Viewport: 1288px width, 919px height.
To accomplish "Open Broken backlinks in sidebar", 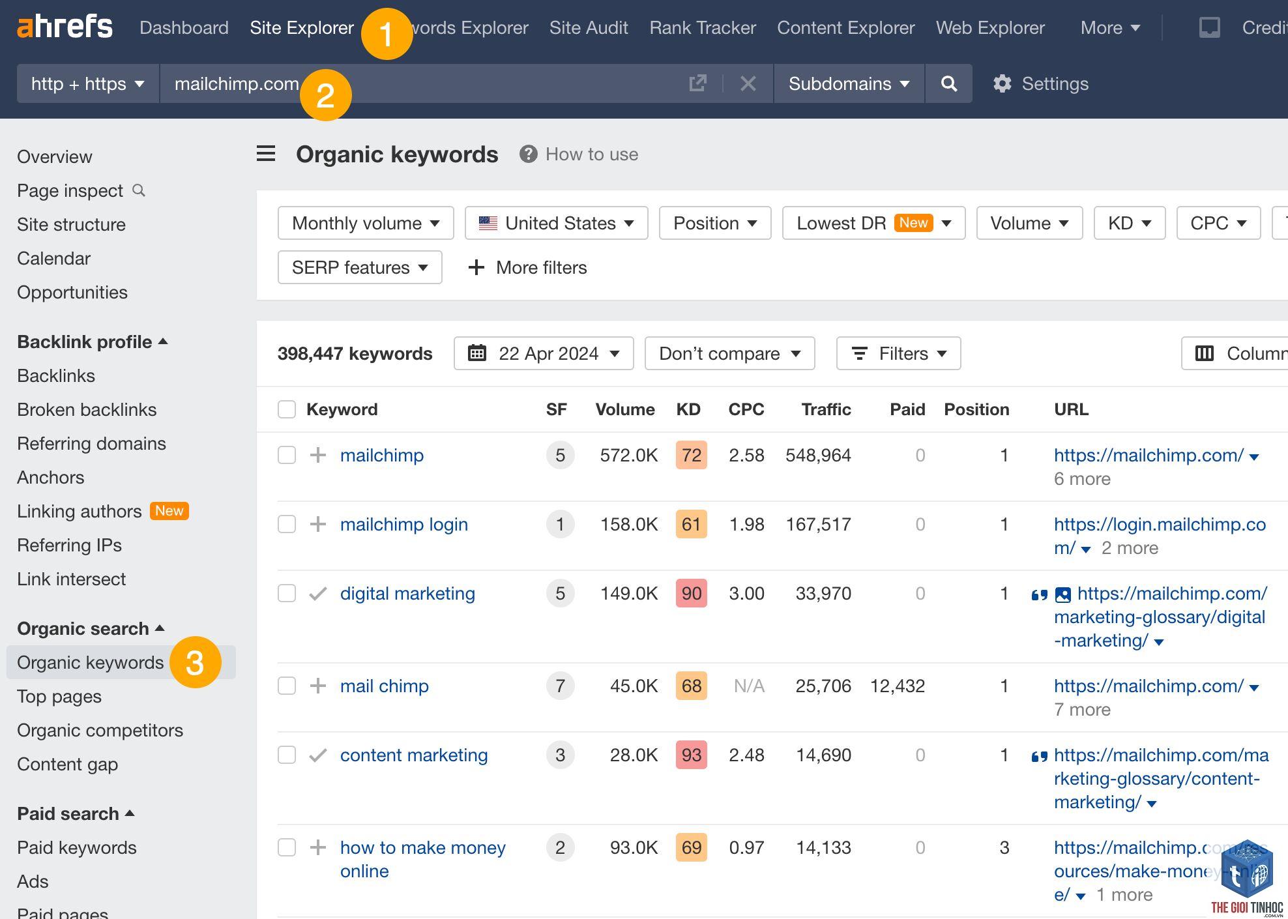I will click(x=87, y=409).
